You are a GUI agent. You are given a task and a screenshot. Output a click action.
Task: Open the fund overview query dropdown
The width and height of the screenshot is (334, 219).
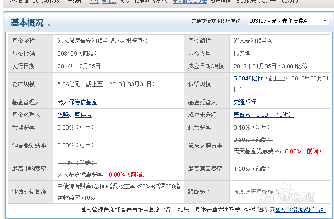click(x=288, y=21)
